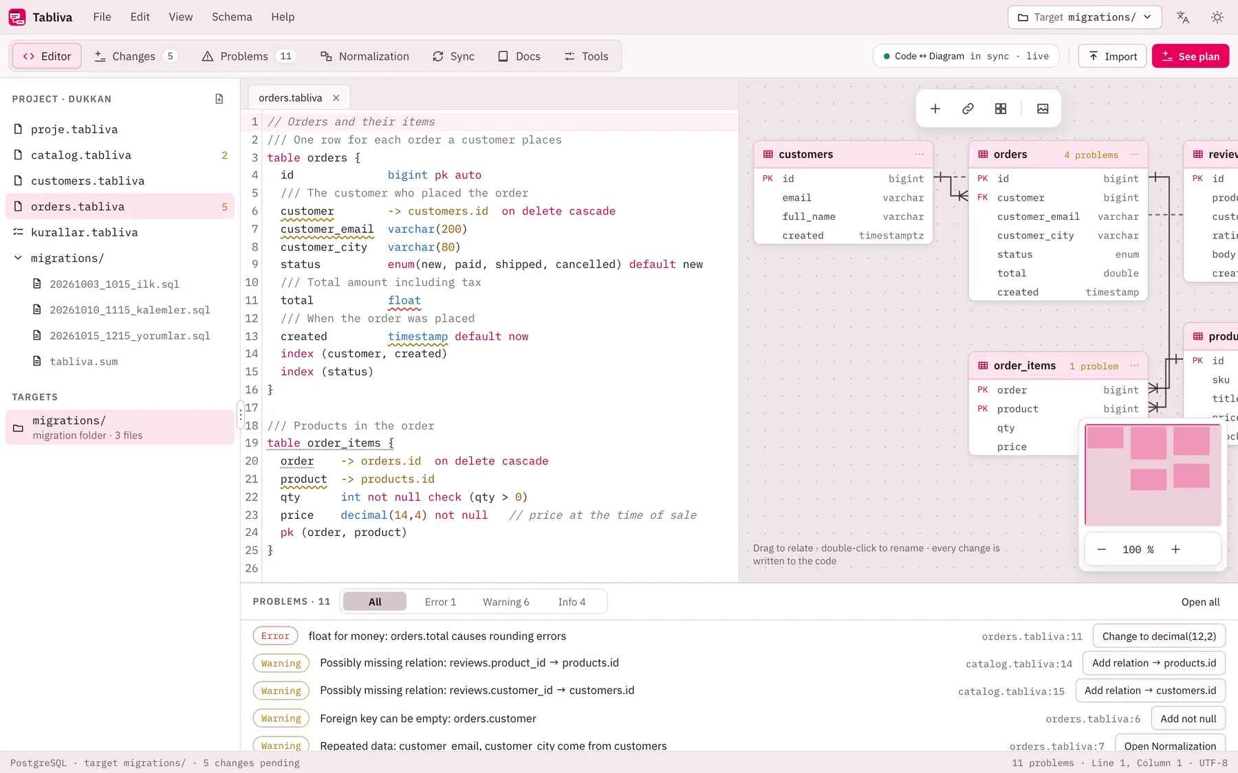Screen dimensions: 1238x773
Task: Select the All problems filter
Action: [x=375, y=602]
